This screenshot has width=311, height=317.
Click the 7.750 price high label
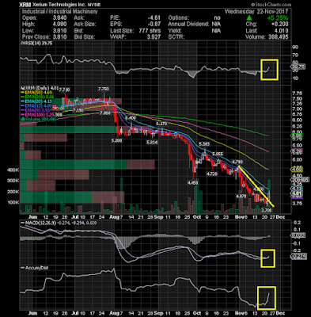click(x=103, y=89)
